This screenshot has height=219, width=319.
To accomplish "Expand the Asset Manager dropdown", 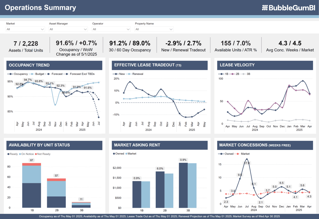I will pos(68,29).
